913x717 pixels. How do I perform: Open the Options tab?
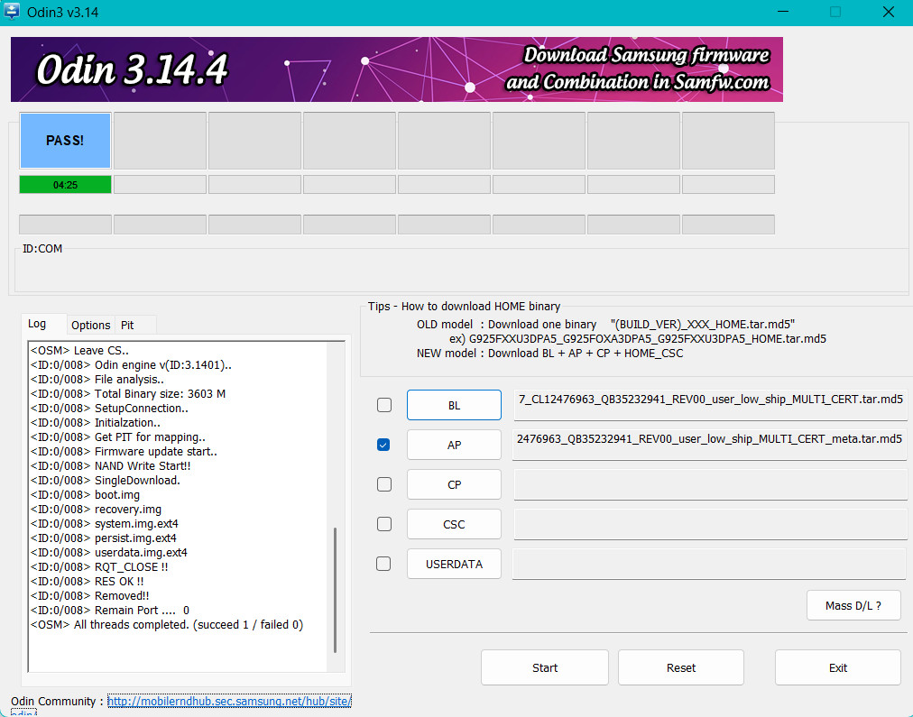(x=91, y=325)
